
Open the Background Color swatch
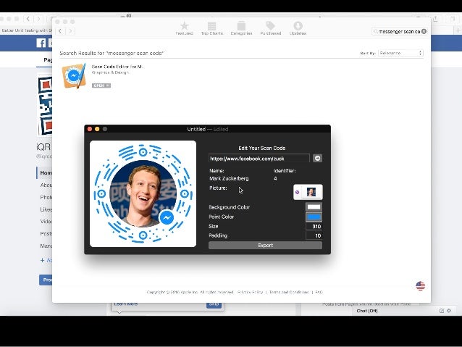click(314, 207)
